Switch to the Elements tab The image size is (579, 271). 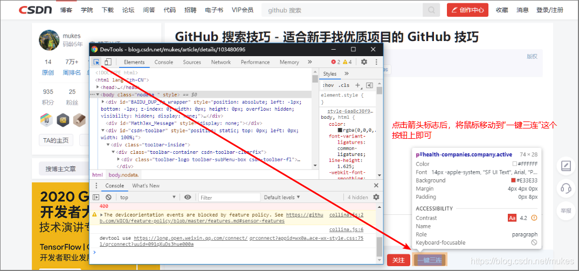(x=134, y=62)
